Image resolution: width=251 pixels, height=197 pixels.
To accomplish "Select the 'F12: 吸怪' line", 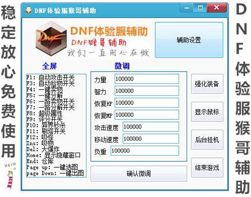I will click(x=40, y=137).
